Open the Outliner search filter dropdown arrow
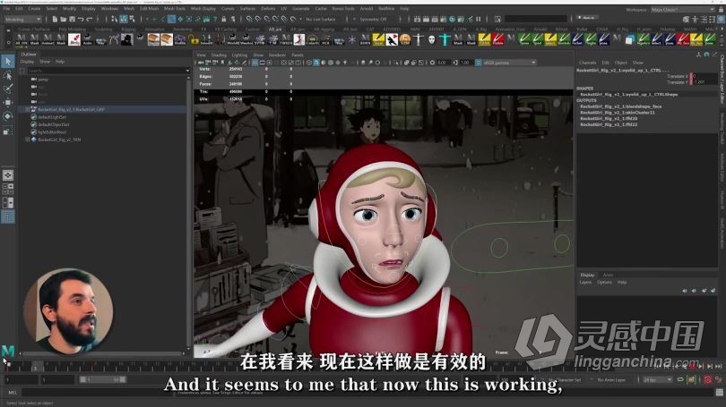Screen dimensions: 726x407 (x=187, y=71)
